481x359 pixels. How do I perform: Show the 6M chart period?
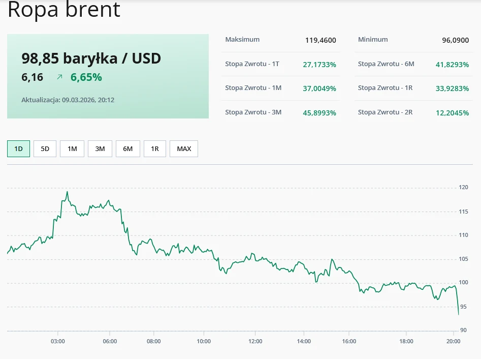(x=127, y=148)
